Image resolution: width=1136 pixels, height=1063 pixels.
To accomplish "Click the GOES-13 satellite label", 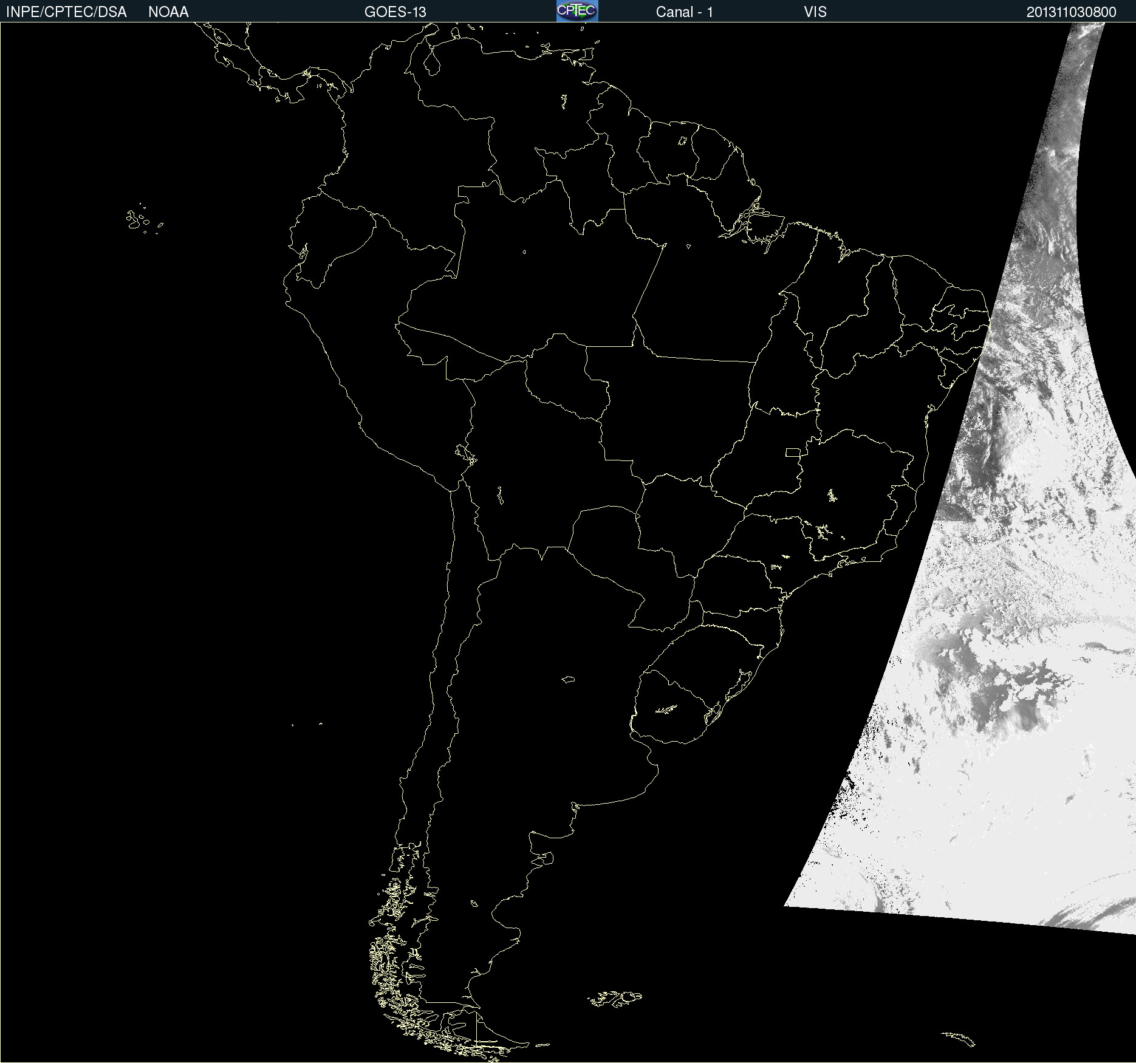I will pos(395,12).
